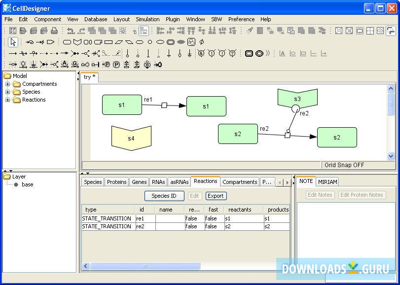The width and height of the screenshot is (400, 285).
Task: Switch to the MIRIAM tab
Action: [327, 181]
